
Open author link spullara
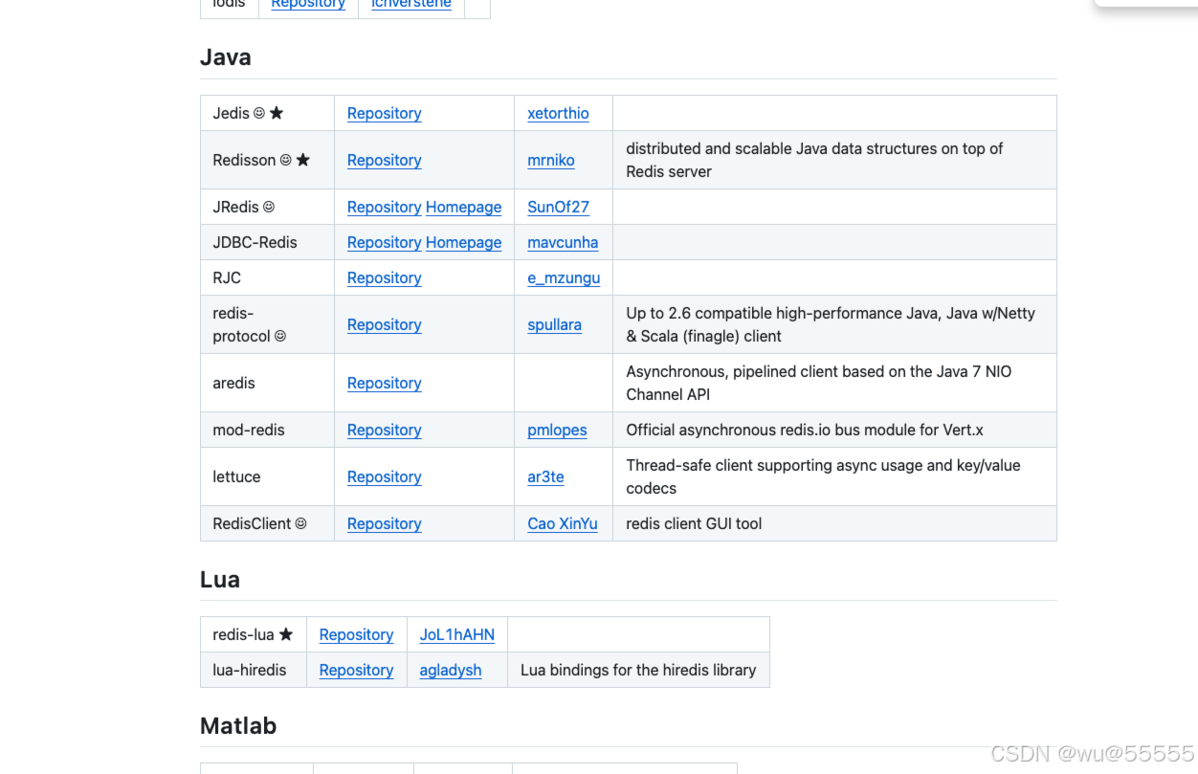(554, 324)
